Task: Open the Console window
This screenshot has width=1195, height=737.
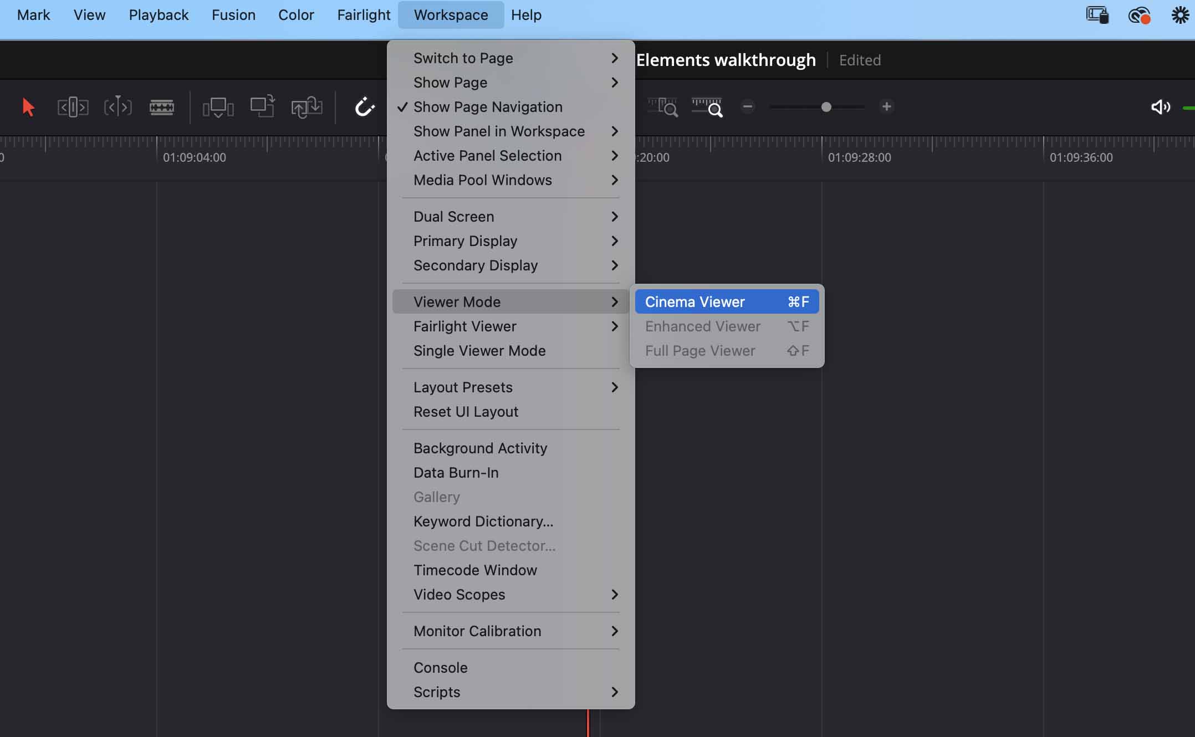Action: click(510, 668)
